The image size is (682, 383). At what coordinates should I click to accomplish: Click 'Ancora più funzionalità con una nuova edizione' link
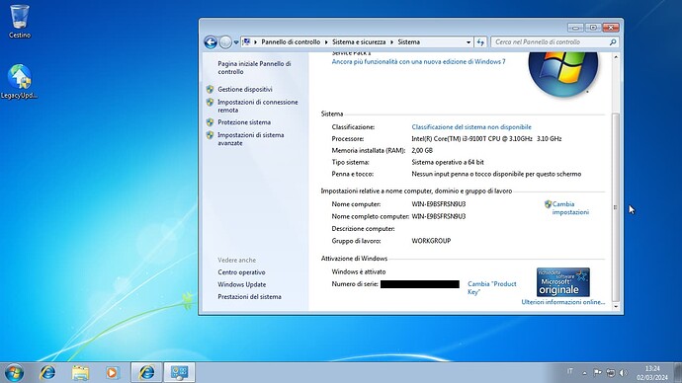pyautogui.click(x=418, y=61)
